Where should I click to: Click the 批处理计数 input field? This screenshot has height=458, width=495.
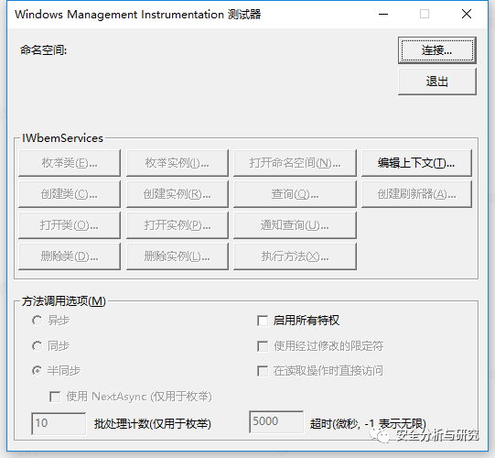59,423
